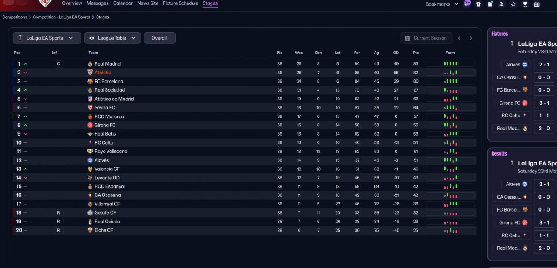The width and height of the screenshot is (557, 268).
Task: Click the Overall filter button
Action: pyautogui.click(x=160, y=38)
